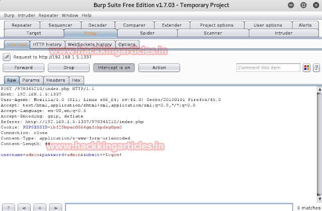Image resolution: width=322 pixels, height=211 pixels.
Task: Switch to the Target tab
Action: click(34, 33)
